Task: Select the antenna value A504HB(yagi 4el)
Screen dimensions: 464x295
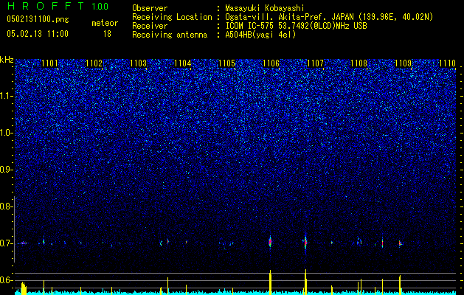Action: click(260, 35)
